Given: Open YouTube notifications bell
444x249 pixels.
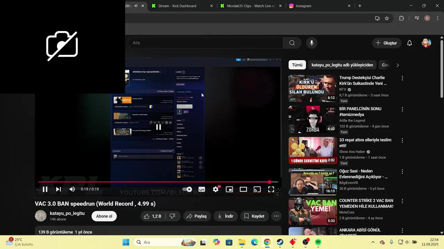Looking at the screenshot, I should coord(409,43).
